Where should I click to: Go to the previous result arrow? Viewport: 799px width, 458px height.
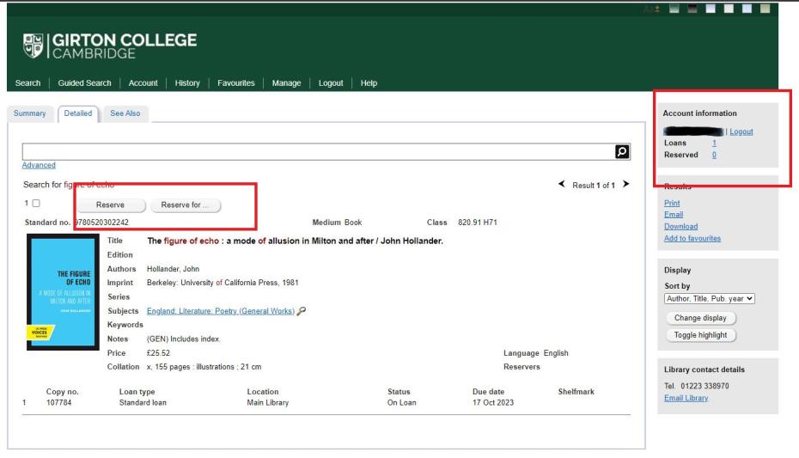tap(563, 185)
